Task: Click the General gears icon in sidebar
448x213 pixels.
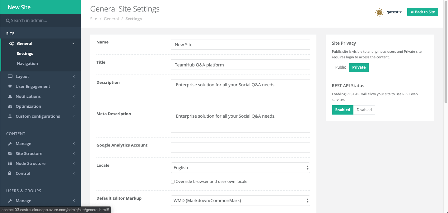Action: point(12,44)
